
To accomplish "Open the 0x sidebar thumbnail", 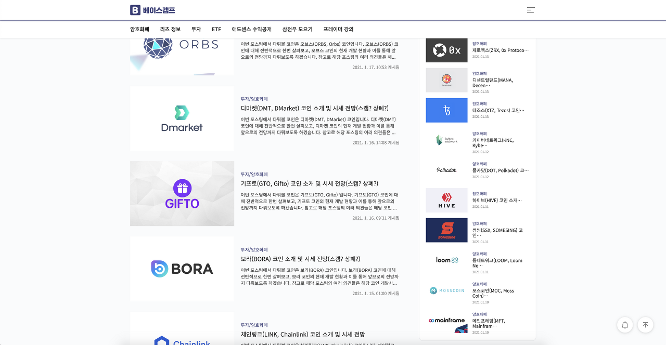I will coord(446,50).
